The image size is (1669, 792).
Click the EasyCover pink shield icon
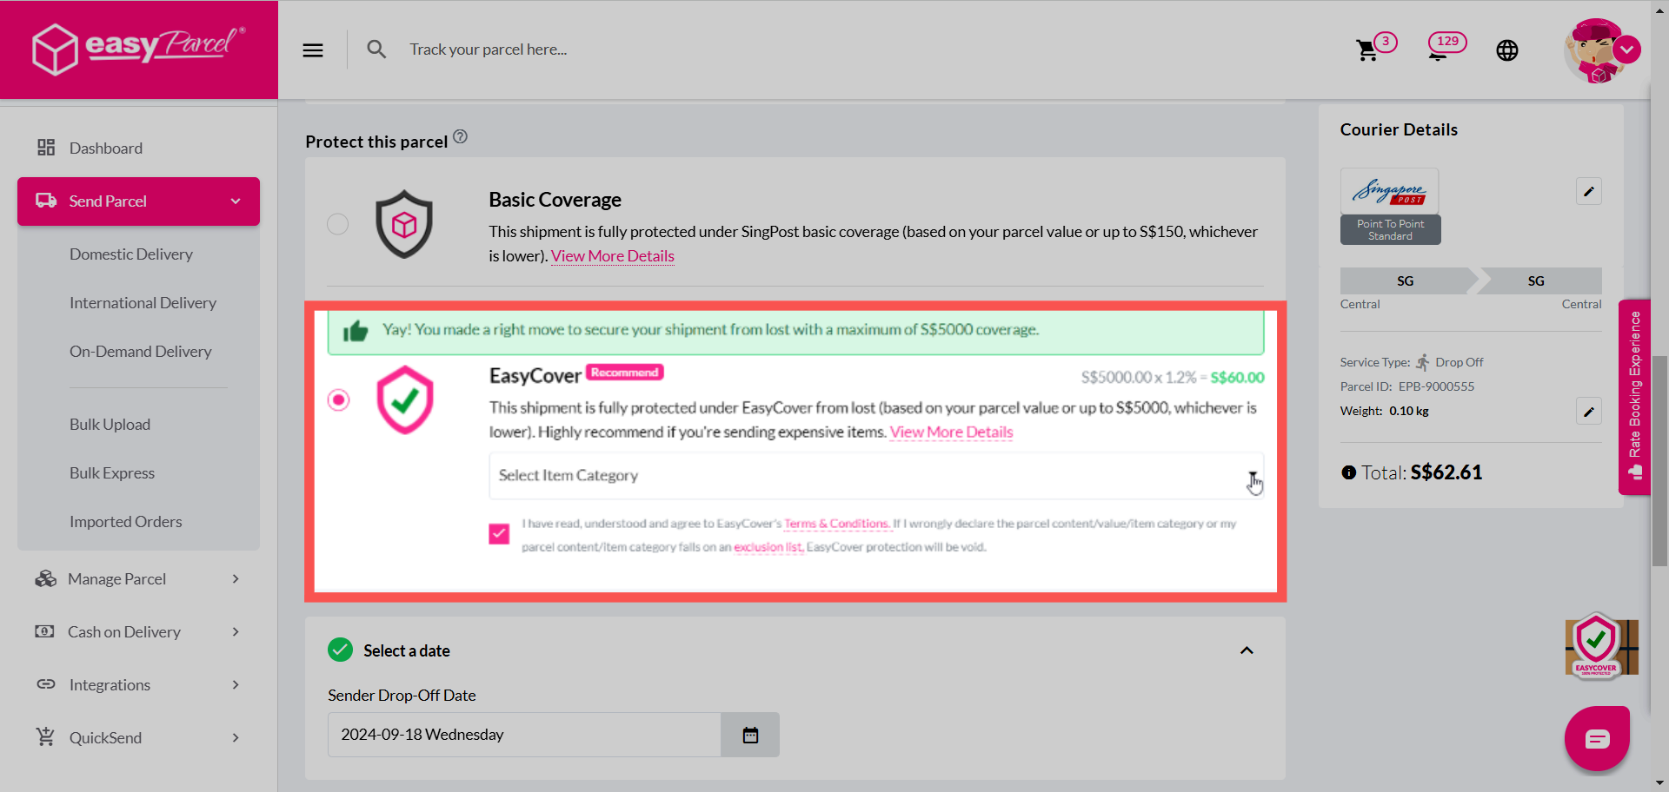(405, 399)
